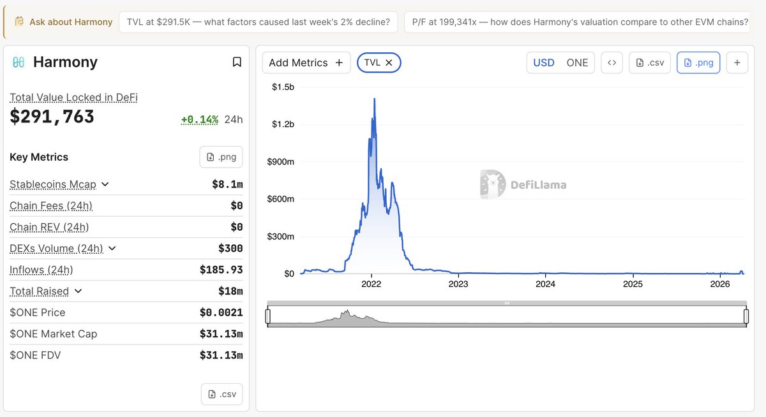Viewport: 766px width, 417px height.
Task: Expand DEXs Volume (24h) breakdown
Action: [x=112, y=248]
